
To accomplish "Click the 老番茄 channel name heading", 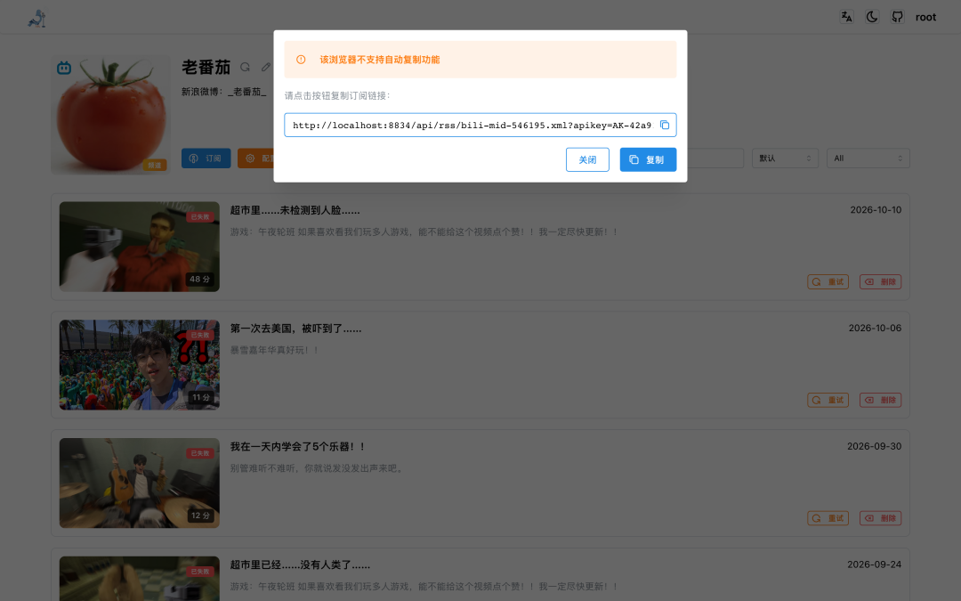I will (x=206, y=67).
